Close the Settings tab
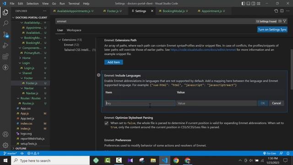 pos(152,11)
